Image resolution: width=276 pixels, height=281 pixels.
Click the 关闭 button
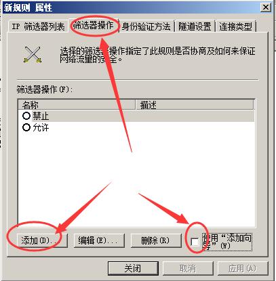coord(133,268)
